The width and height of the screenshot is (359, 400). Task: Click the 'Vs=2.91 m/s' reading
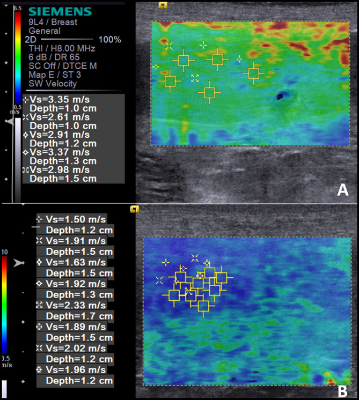pos(60,135)
